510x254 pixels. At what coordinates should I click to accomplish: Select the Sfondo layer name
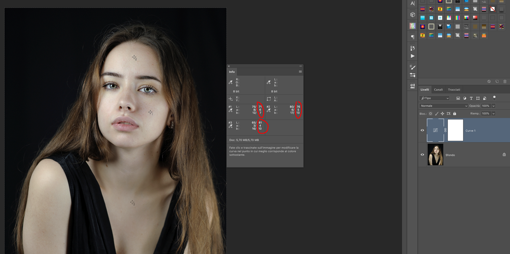point(450,155)
